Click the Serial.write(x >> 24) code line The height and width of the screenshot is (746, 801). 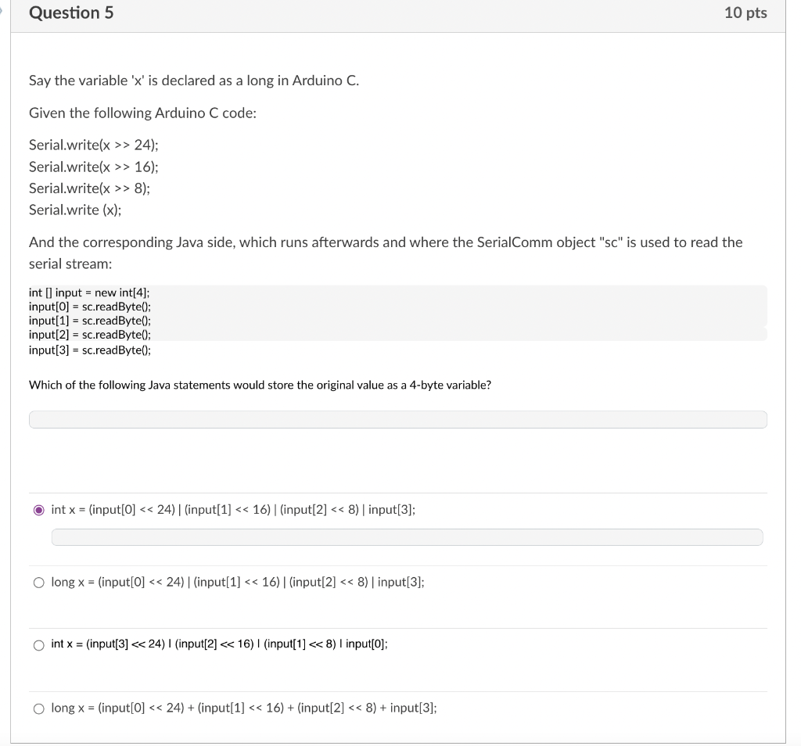pos(93,145)
